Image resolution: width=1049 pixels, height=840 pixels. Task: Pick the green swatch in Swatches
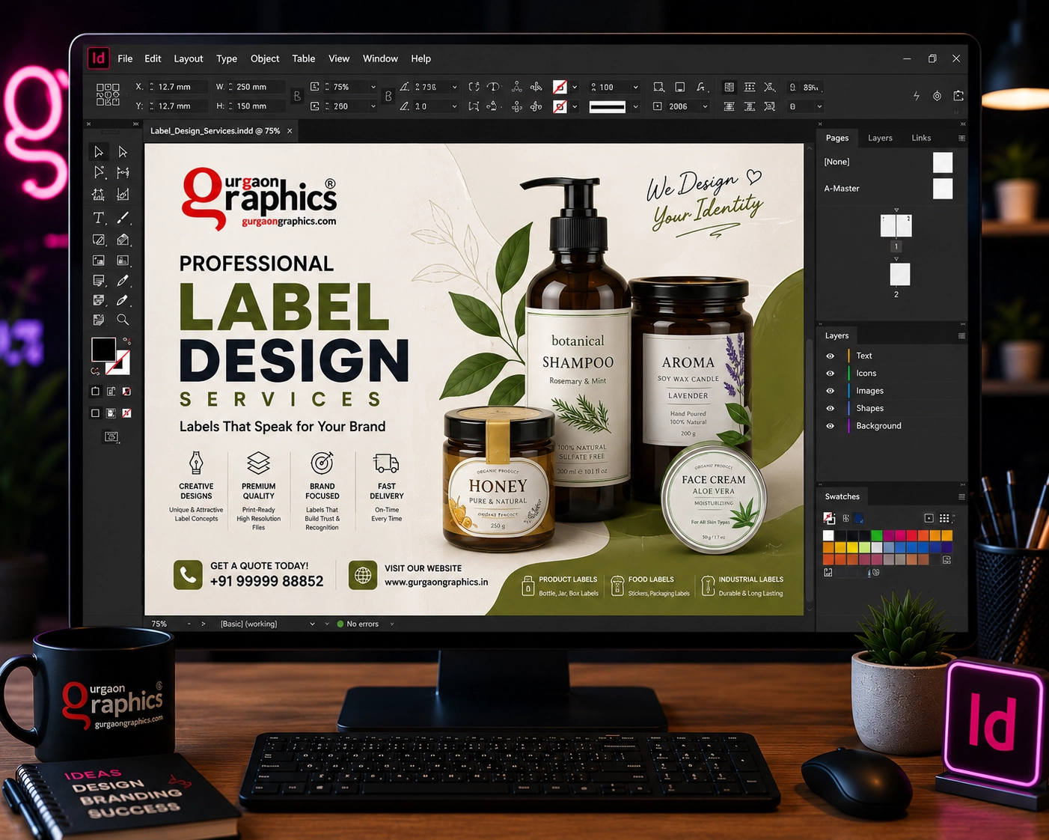[x=876, y=535]
